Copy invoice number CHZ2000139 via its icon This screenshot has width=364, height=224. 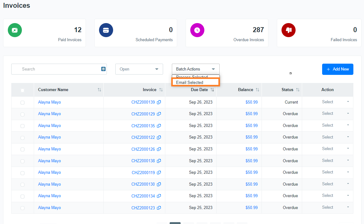[159, 102]
